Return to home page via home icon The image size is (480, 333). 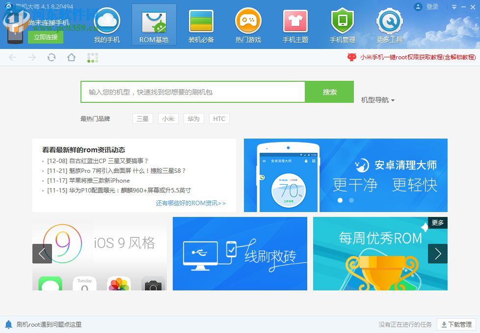pos(71,57)
